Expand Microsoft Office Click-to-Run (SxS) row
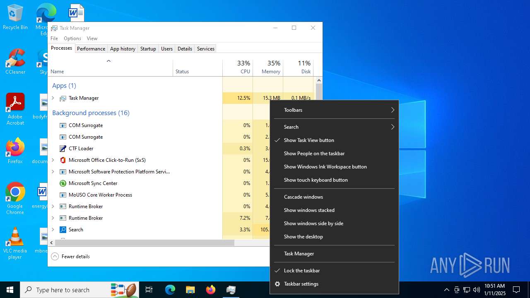 [x=53, y=160]
